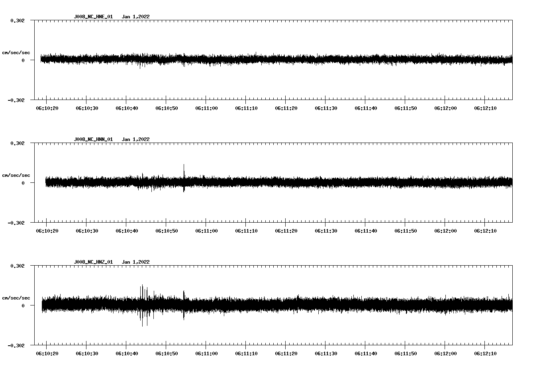Click the Jan 1,2022 date on HNZ plot
Image resolution: width=541 pixels, height=368 pixels.
[135, 262]
